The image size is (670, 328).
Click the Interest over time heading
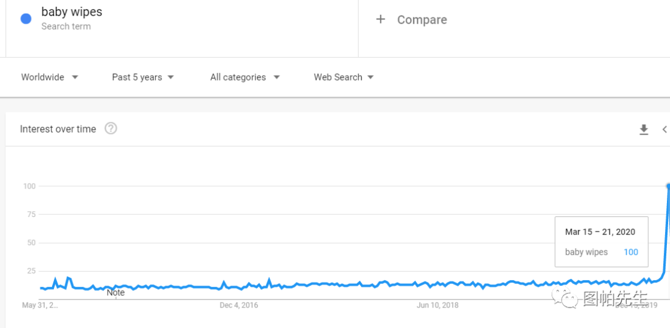pos(58,129)
